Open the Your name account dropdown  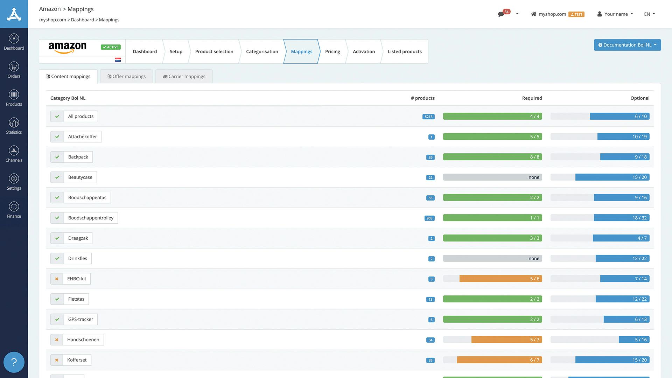615,14
